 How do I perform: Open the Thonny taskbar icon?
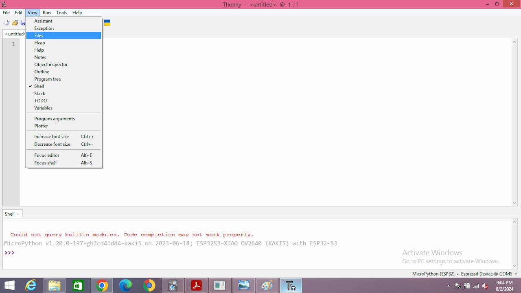[291, 286]
